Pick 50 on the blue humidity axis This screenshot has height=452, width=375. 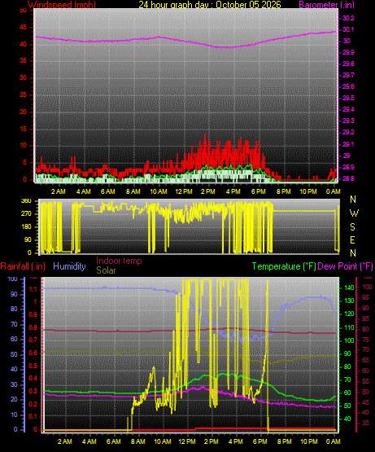point(14,354)
